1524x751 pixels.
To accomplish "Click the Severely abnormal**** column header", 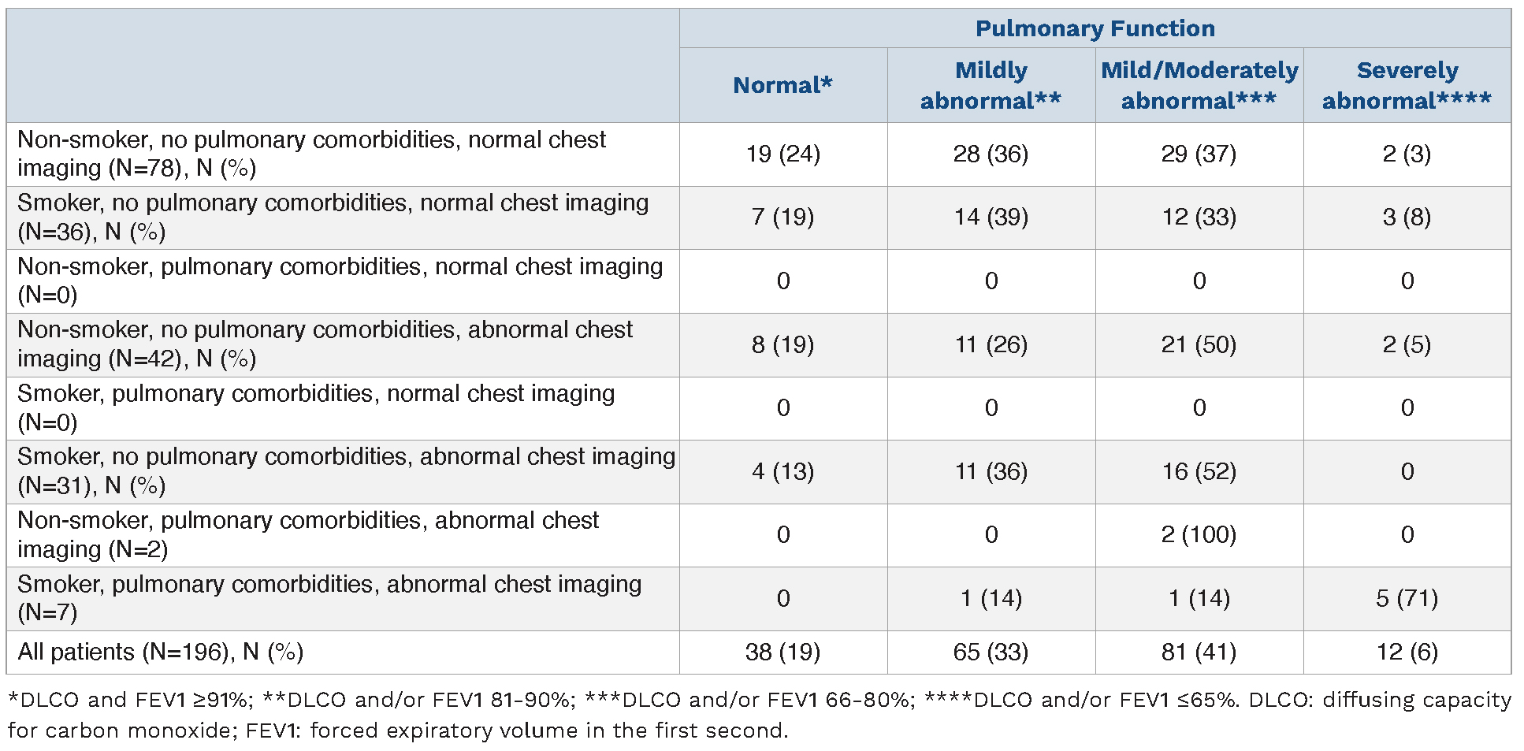I will click(x=1407, y=85).
